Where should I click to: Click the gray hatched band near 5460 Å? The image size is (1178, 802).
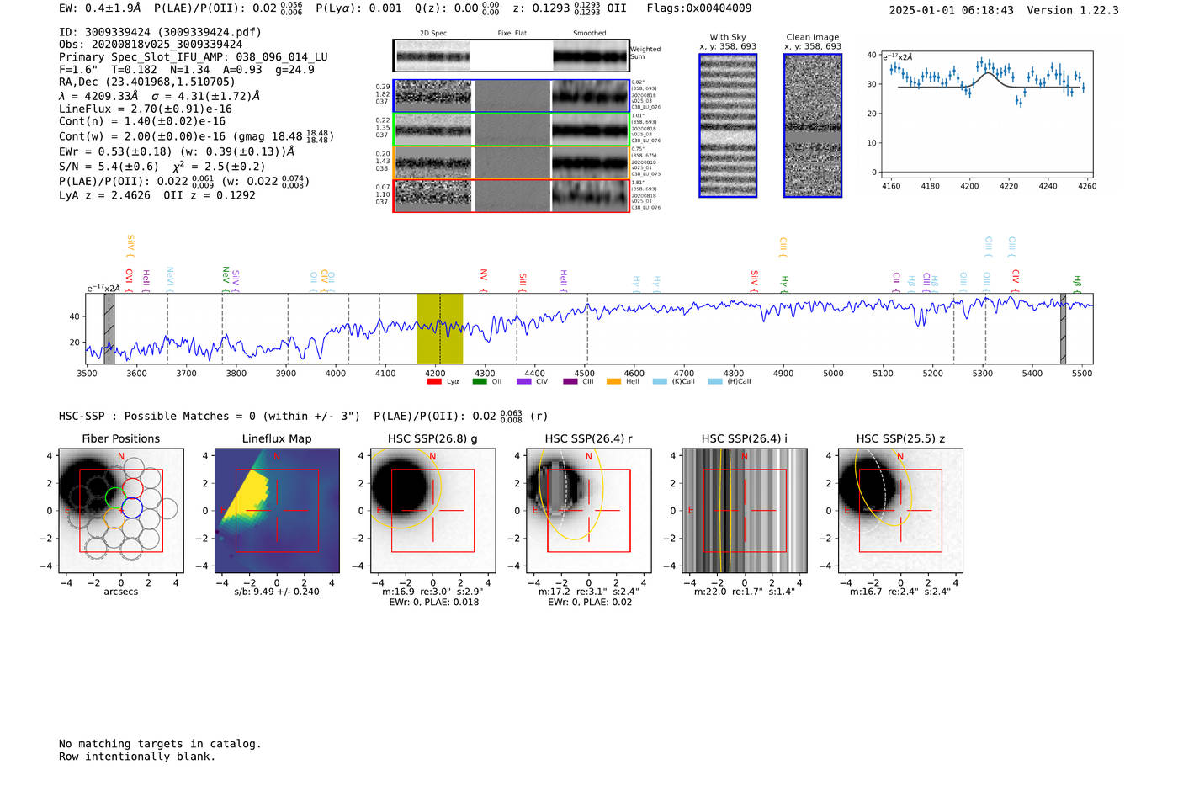click(1064, 329)
